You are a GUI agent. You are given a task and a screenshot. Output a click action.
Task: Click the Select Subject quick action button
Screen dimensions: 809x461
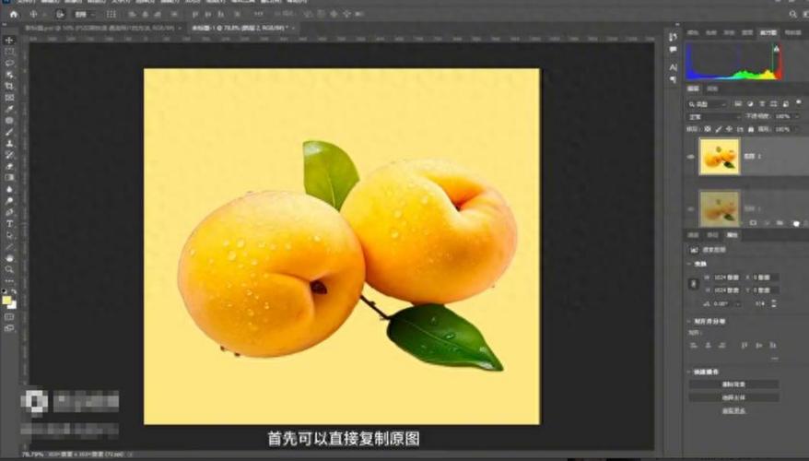pyautogui.click(x=733, y=397)
